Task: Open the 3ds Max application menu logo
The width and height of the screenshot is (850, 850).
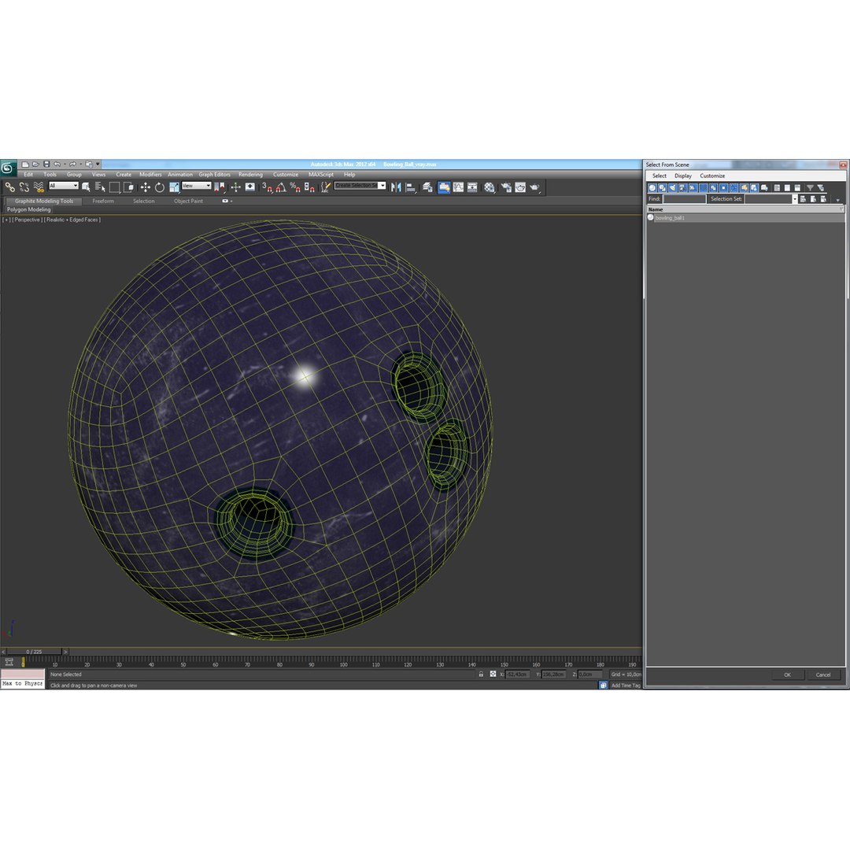Action: click(8, 168)
